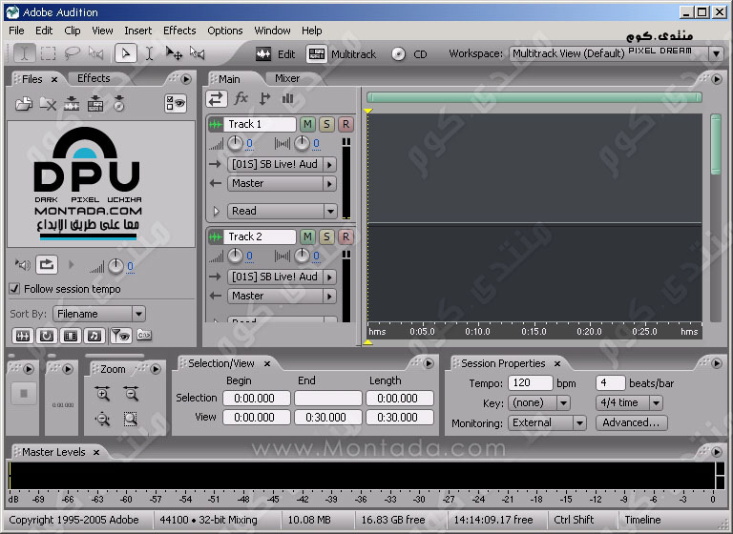Solo Track 2
The width and height of the screenshot is (733, 534).
[x=326, y=236]
